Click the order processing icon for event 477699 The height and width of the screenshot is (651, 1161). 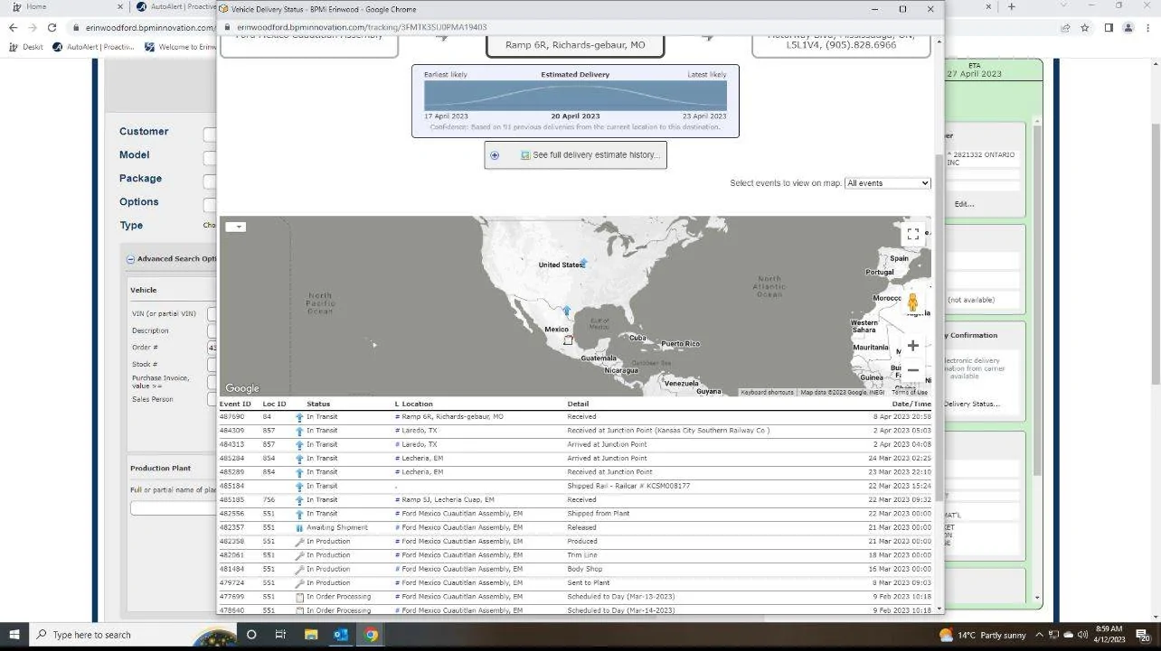[299, 598]
